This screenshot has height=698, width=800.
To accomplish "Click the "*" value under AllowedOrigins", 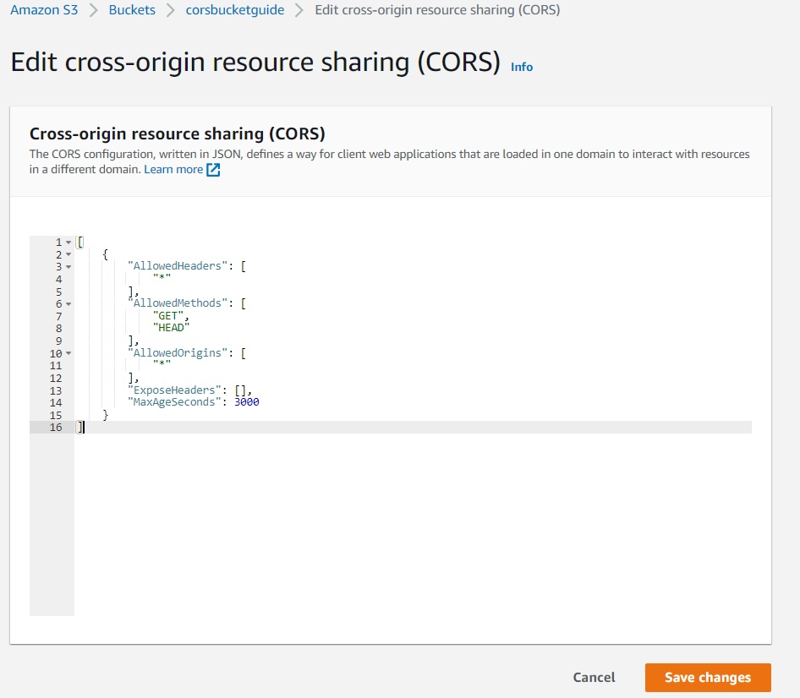I will (162, 365).
